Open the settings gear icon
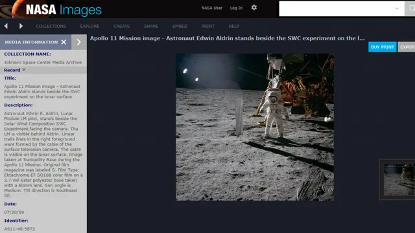The width and height of the screenshot is (415, 233). 254,8
